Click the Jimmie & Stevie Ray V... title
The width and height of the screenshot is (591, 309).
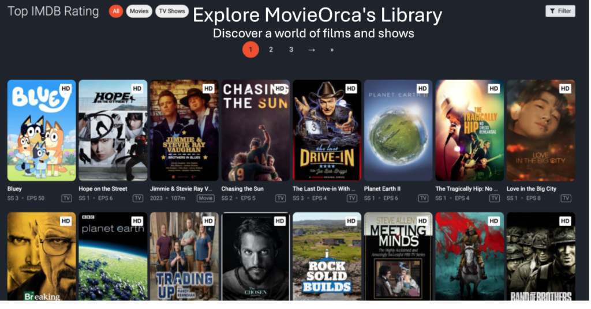[181, 189]
